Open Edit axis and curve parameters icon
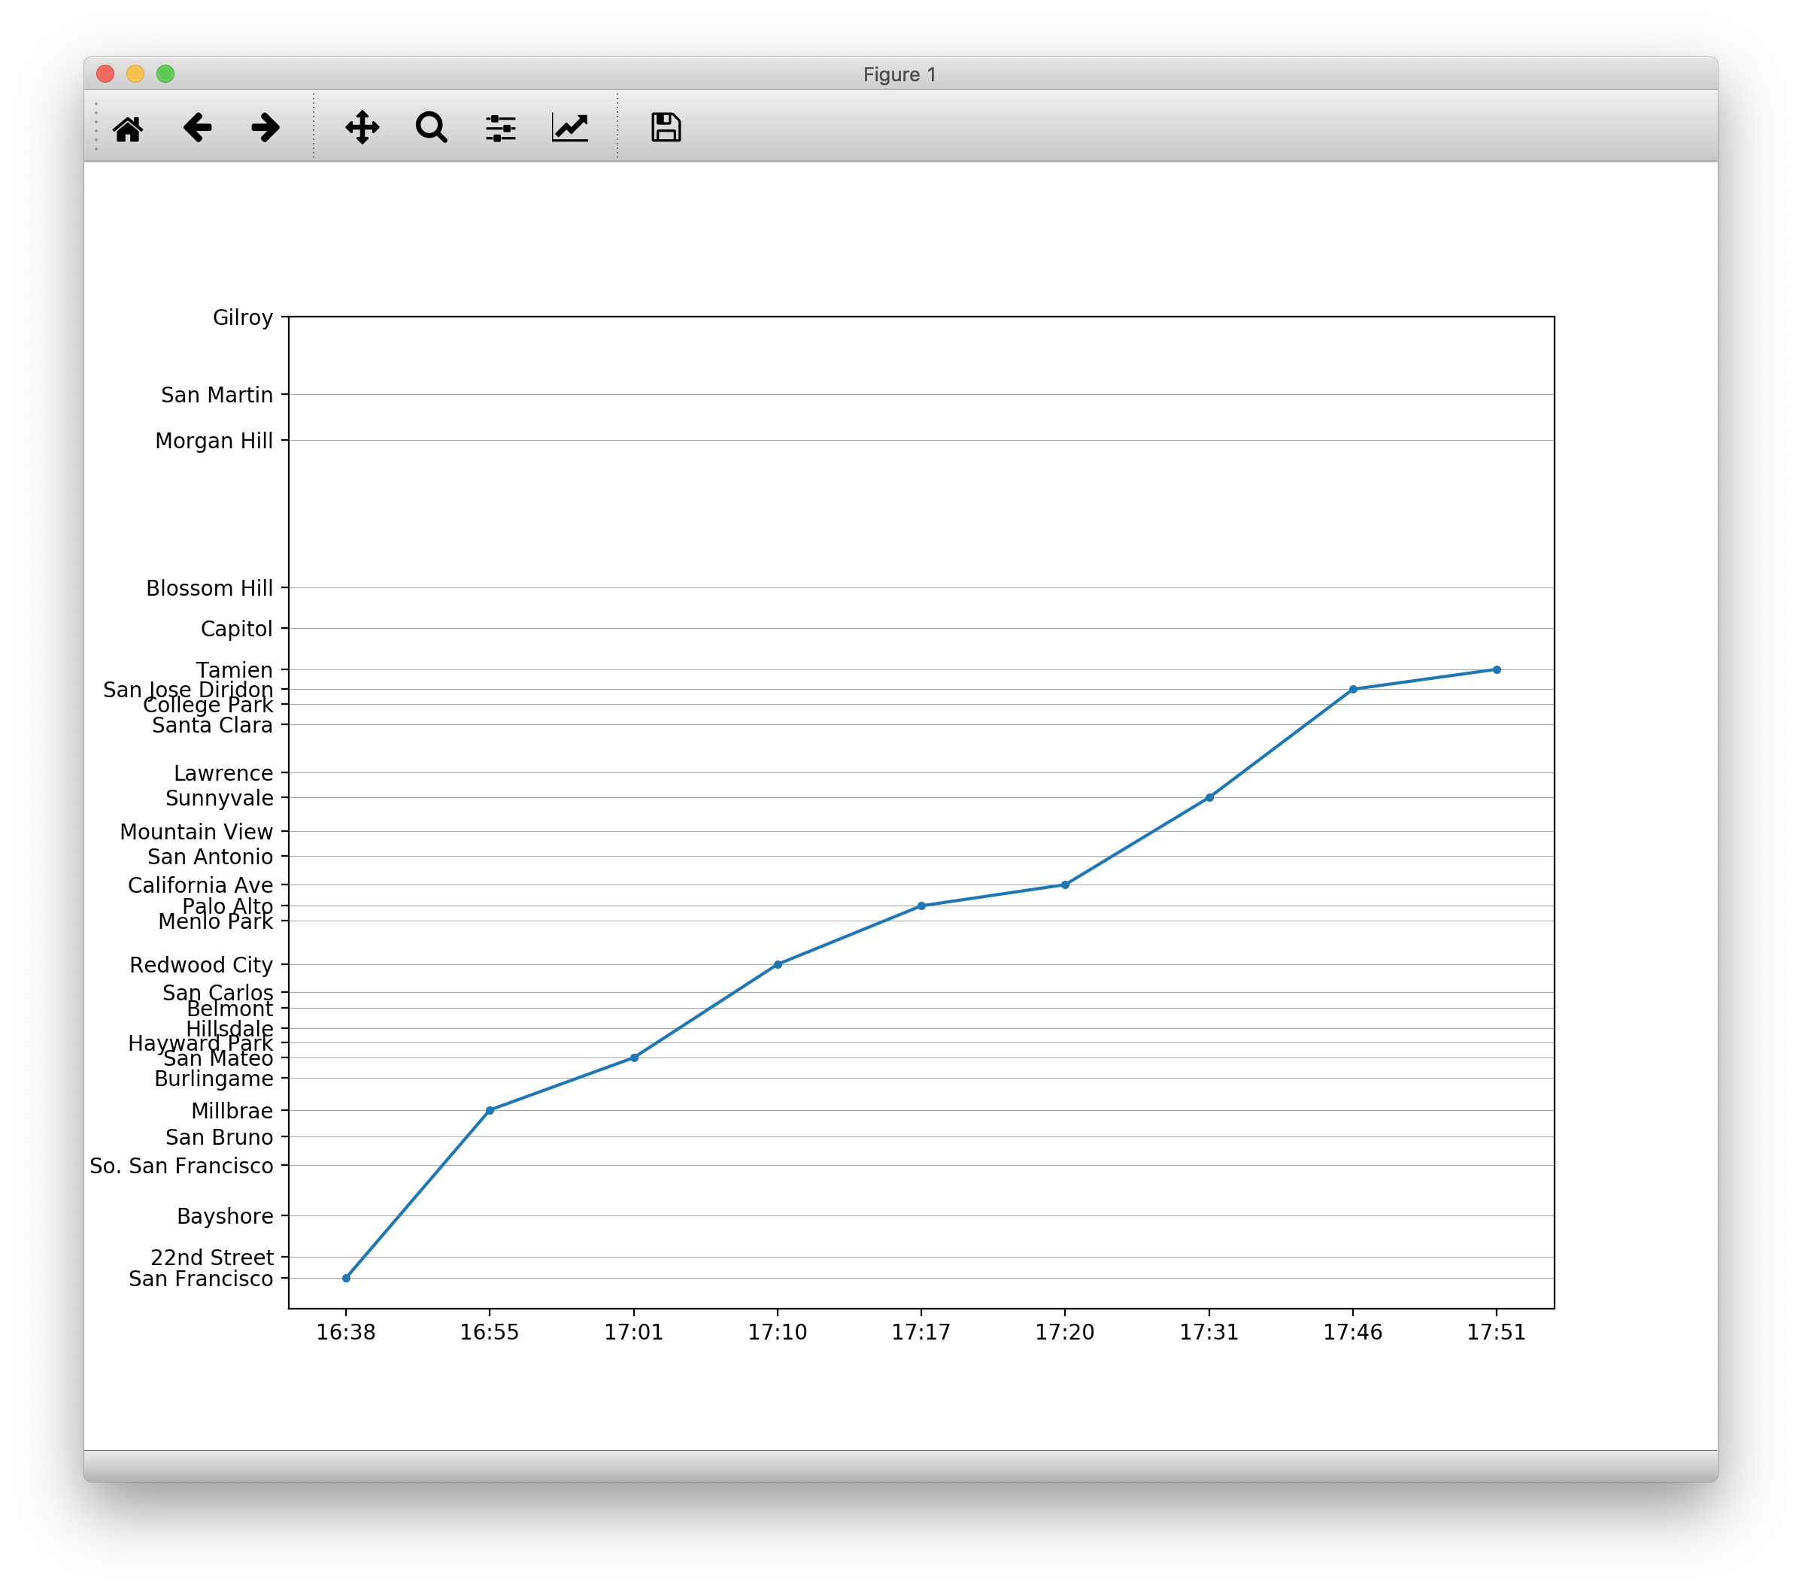This screenshot has height=1593, width=1802. tap(570, 128)
